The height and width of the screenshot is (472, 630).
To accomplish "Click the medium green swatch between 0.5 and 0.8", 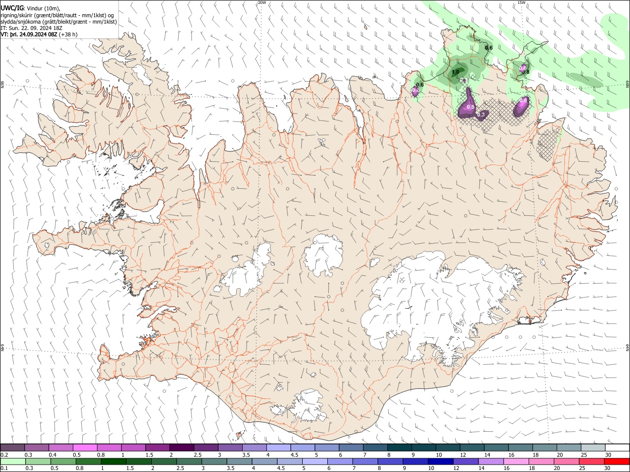I will coord(63,461).
